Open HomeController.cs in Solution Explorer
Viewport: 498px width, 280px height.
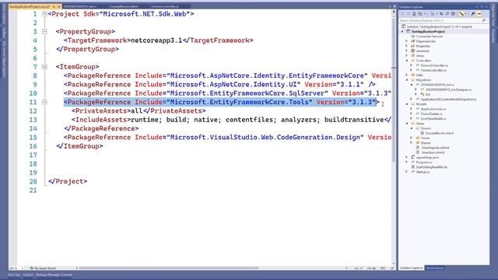pos(433,70)
